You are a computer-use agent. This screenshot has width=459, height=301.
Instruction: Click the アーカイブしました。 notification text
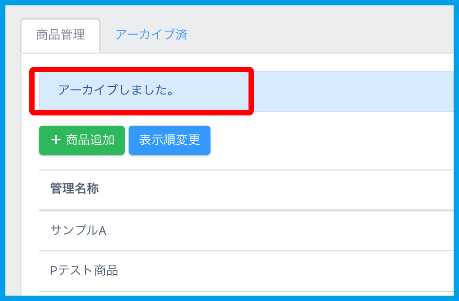point(116,90)
